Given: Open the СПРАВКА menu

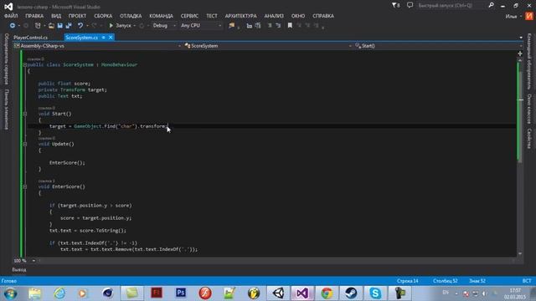Looking at the screenshot, I should click(323, 16).
